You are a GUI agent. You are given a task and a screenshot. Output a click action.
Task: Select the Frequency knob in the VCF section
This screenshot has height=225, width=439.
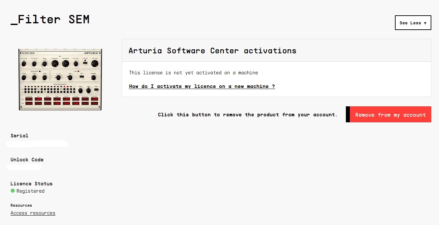pos(55,64)
